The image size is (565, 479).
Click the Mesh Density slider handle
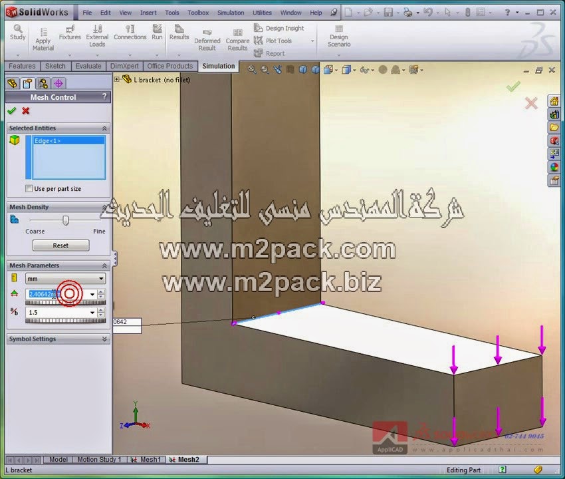(x=66, y=220)
